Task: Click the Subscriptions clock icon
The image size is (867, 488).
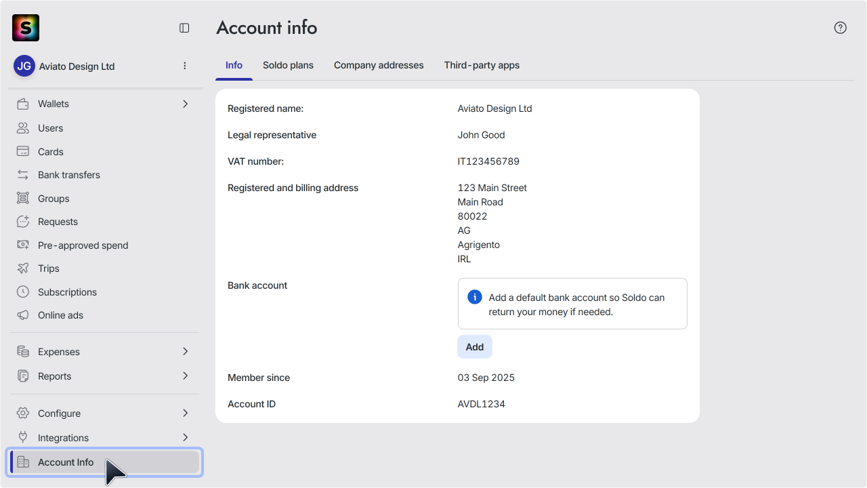Action: coord(23,292)
